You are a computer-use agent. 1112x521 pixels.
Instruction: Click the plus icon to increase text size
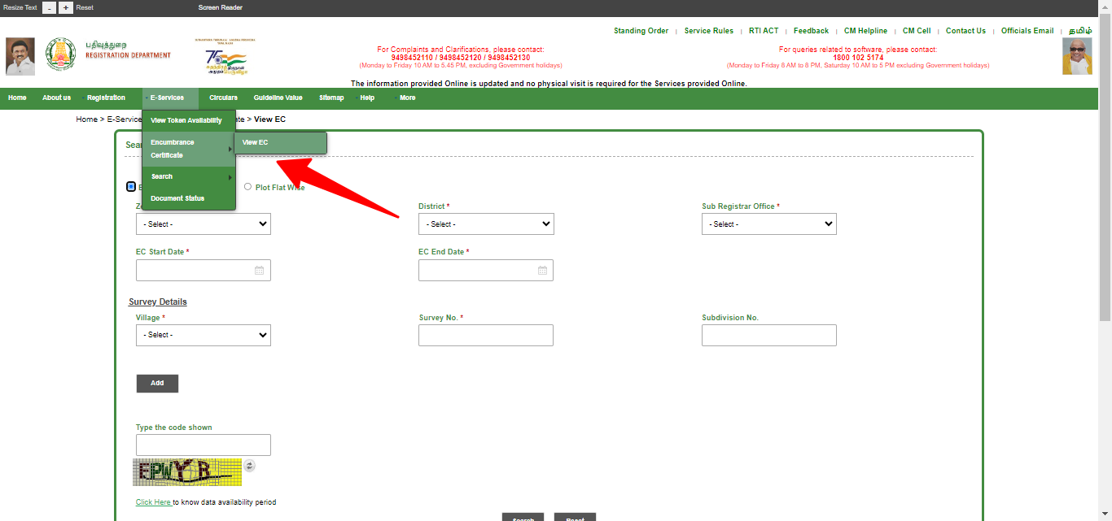64,7
